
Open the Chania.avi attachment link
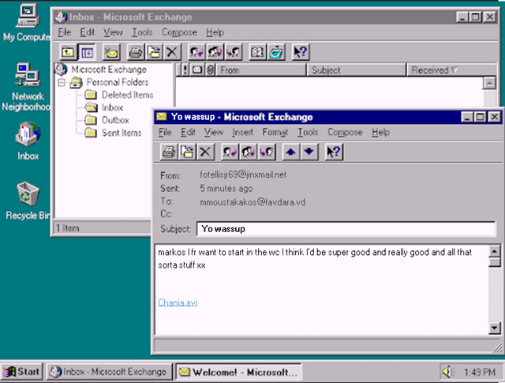click(x=178, y=302)
